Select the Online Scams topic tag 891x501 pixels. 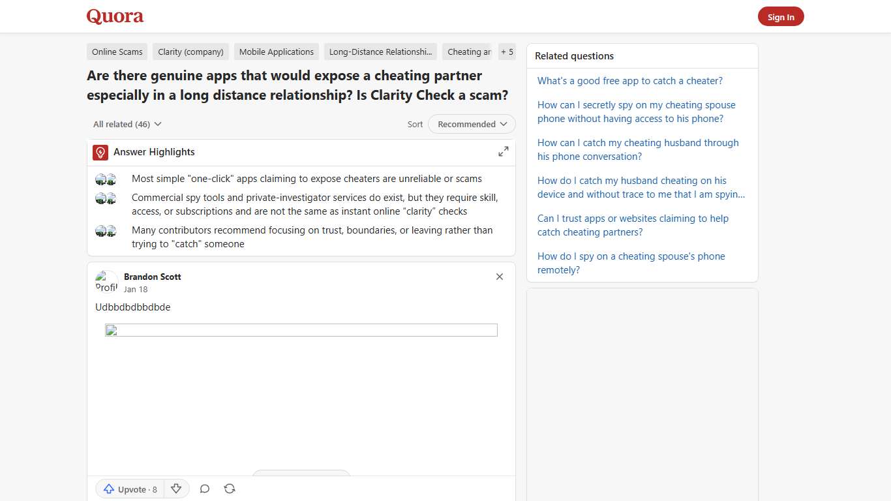(117, 52)
